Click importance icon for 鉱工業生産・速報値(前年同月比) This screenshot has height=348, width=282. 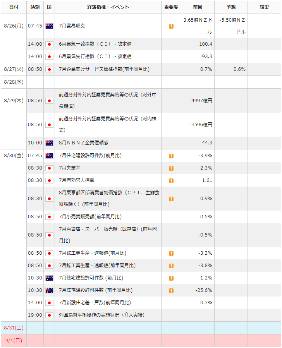(171, 266)
